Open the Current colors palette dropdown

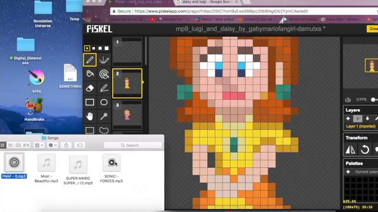[366, 172]
